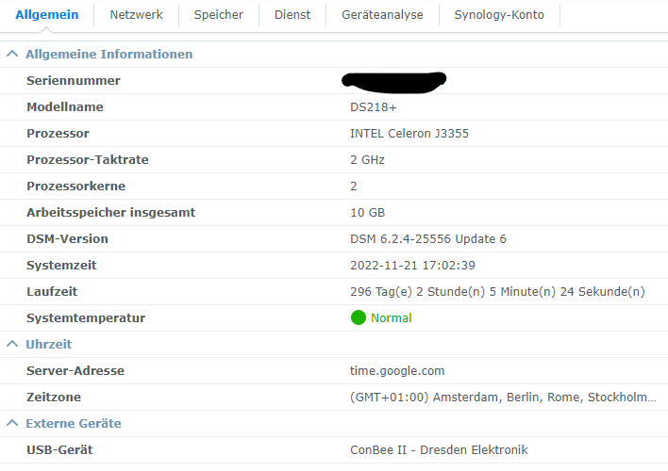Switch to the Netzwerk tab
The width and height of the screenshot is (668, 471).
pos(136,15)
